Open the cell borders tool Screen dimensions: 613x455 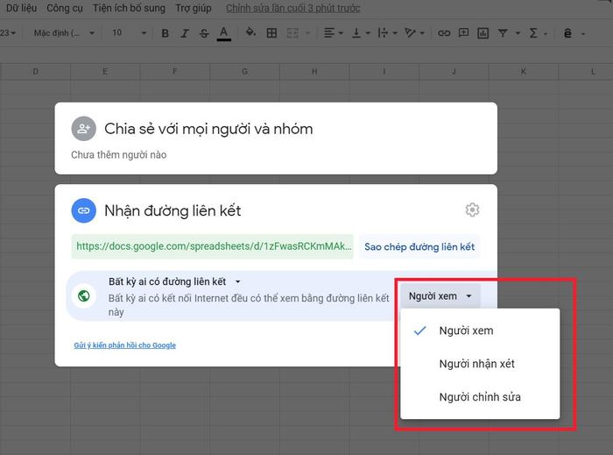tap(271, 33)
